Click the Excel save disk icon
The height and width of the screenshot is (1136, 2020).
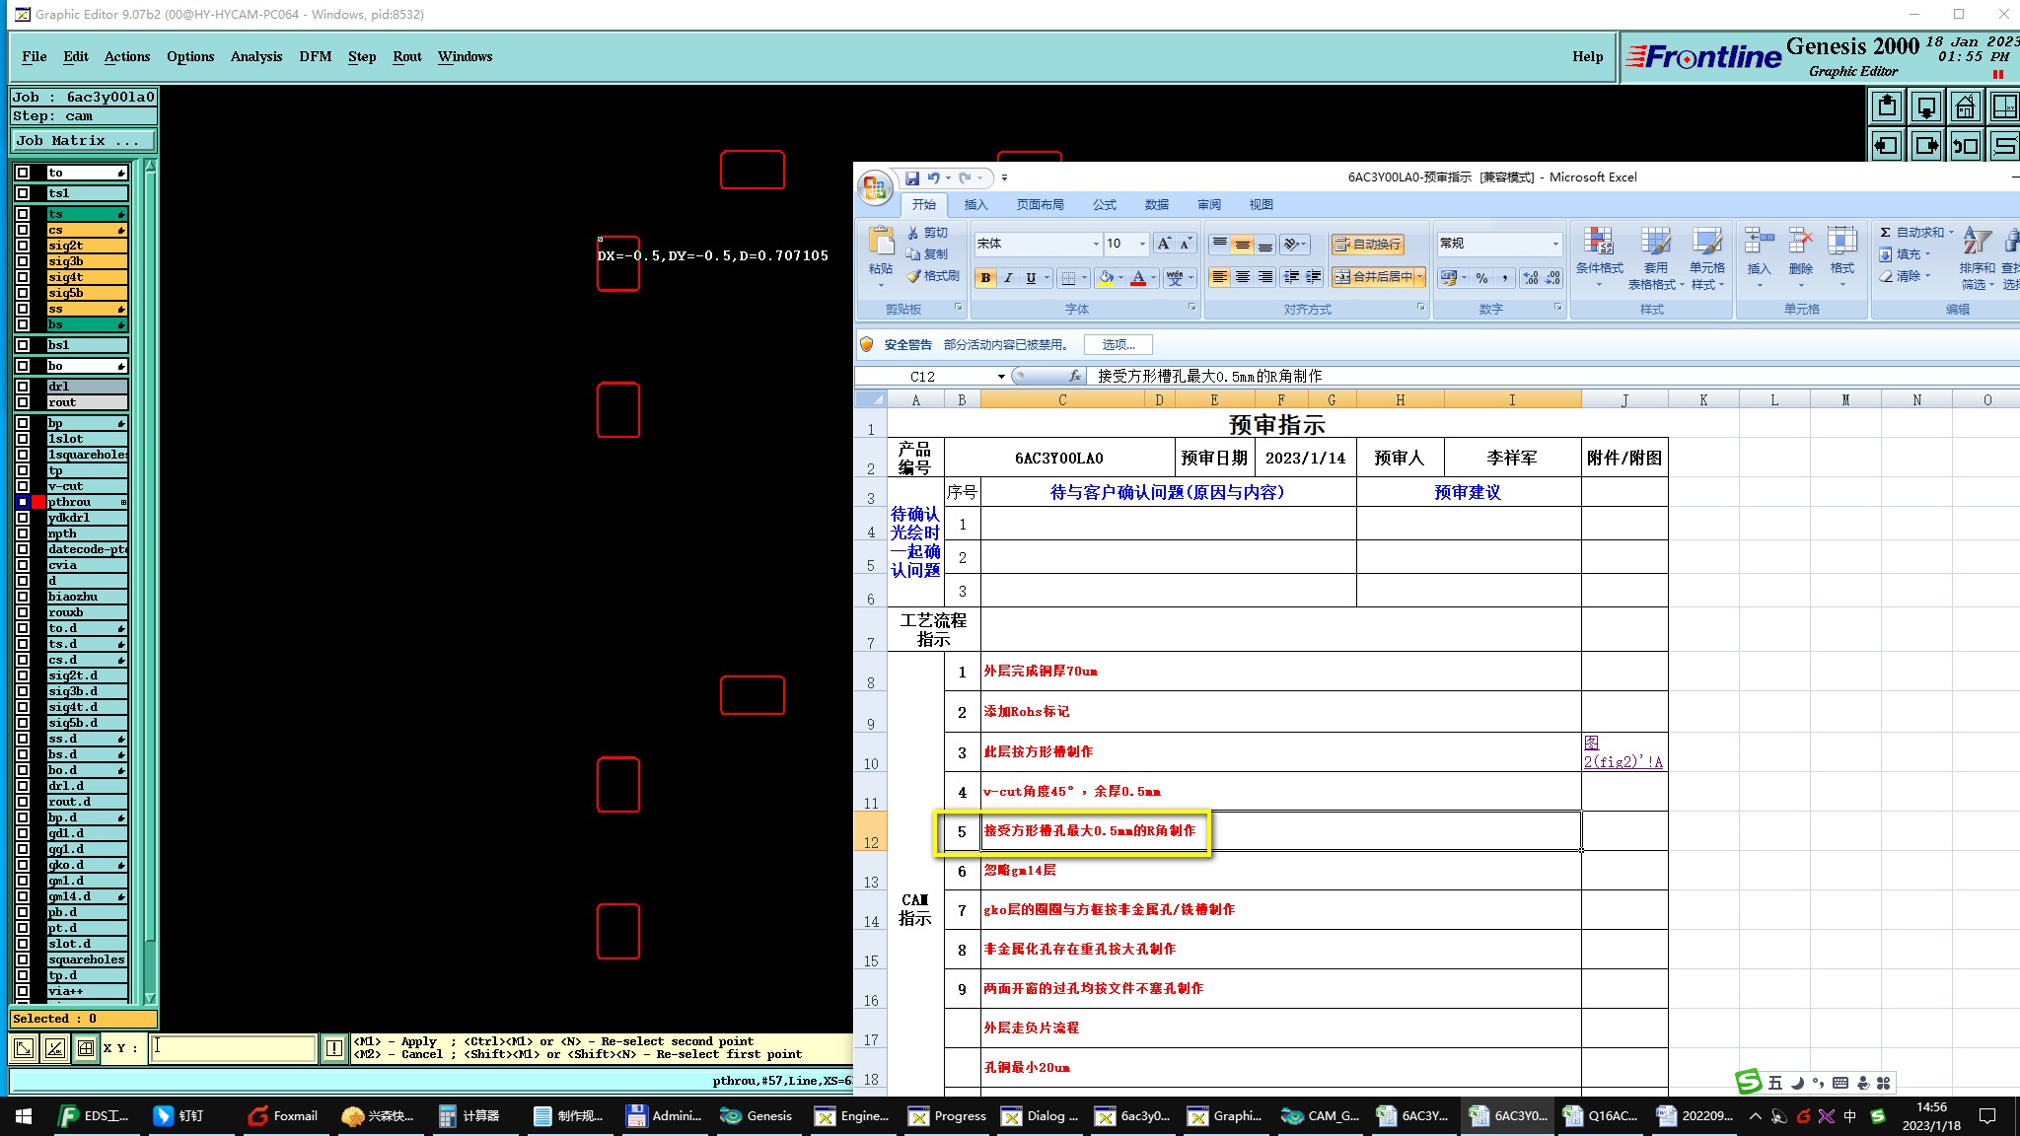[912, 178]
